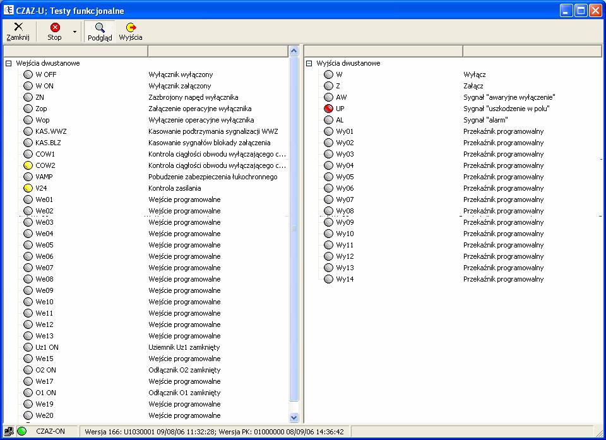Image resolution: width=606 pixels, height=440 pixels.
Task: Maximize the CZAZ-U window
Action: [581, 11]
